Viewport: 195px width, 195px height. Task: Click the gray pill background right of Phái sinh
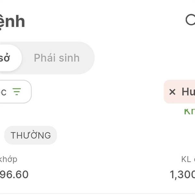[x=87, y=58]
